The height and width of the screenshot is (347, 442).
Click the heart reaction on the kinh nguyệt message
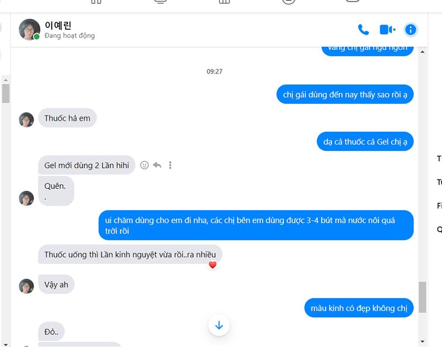coord(213,265)
